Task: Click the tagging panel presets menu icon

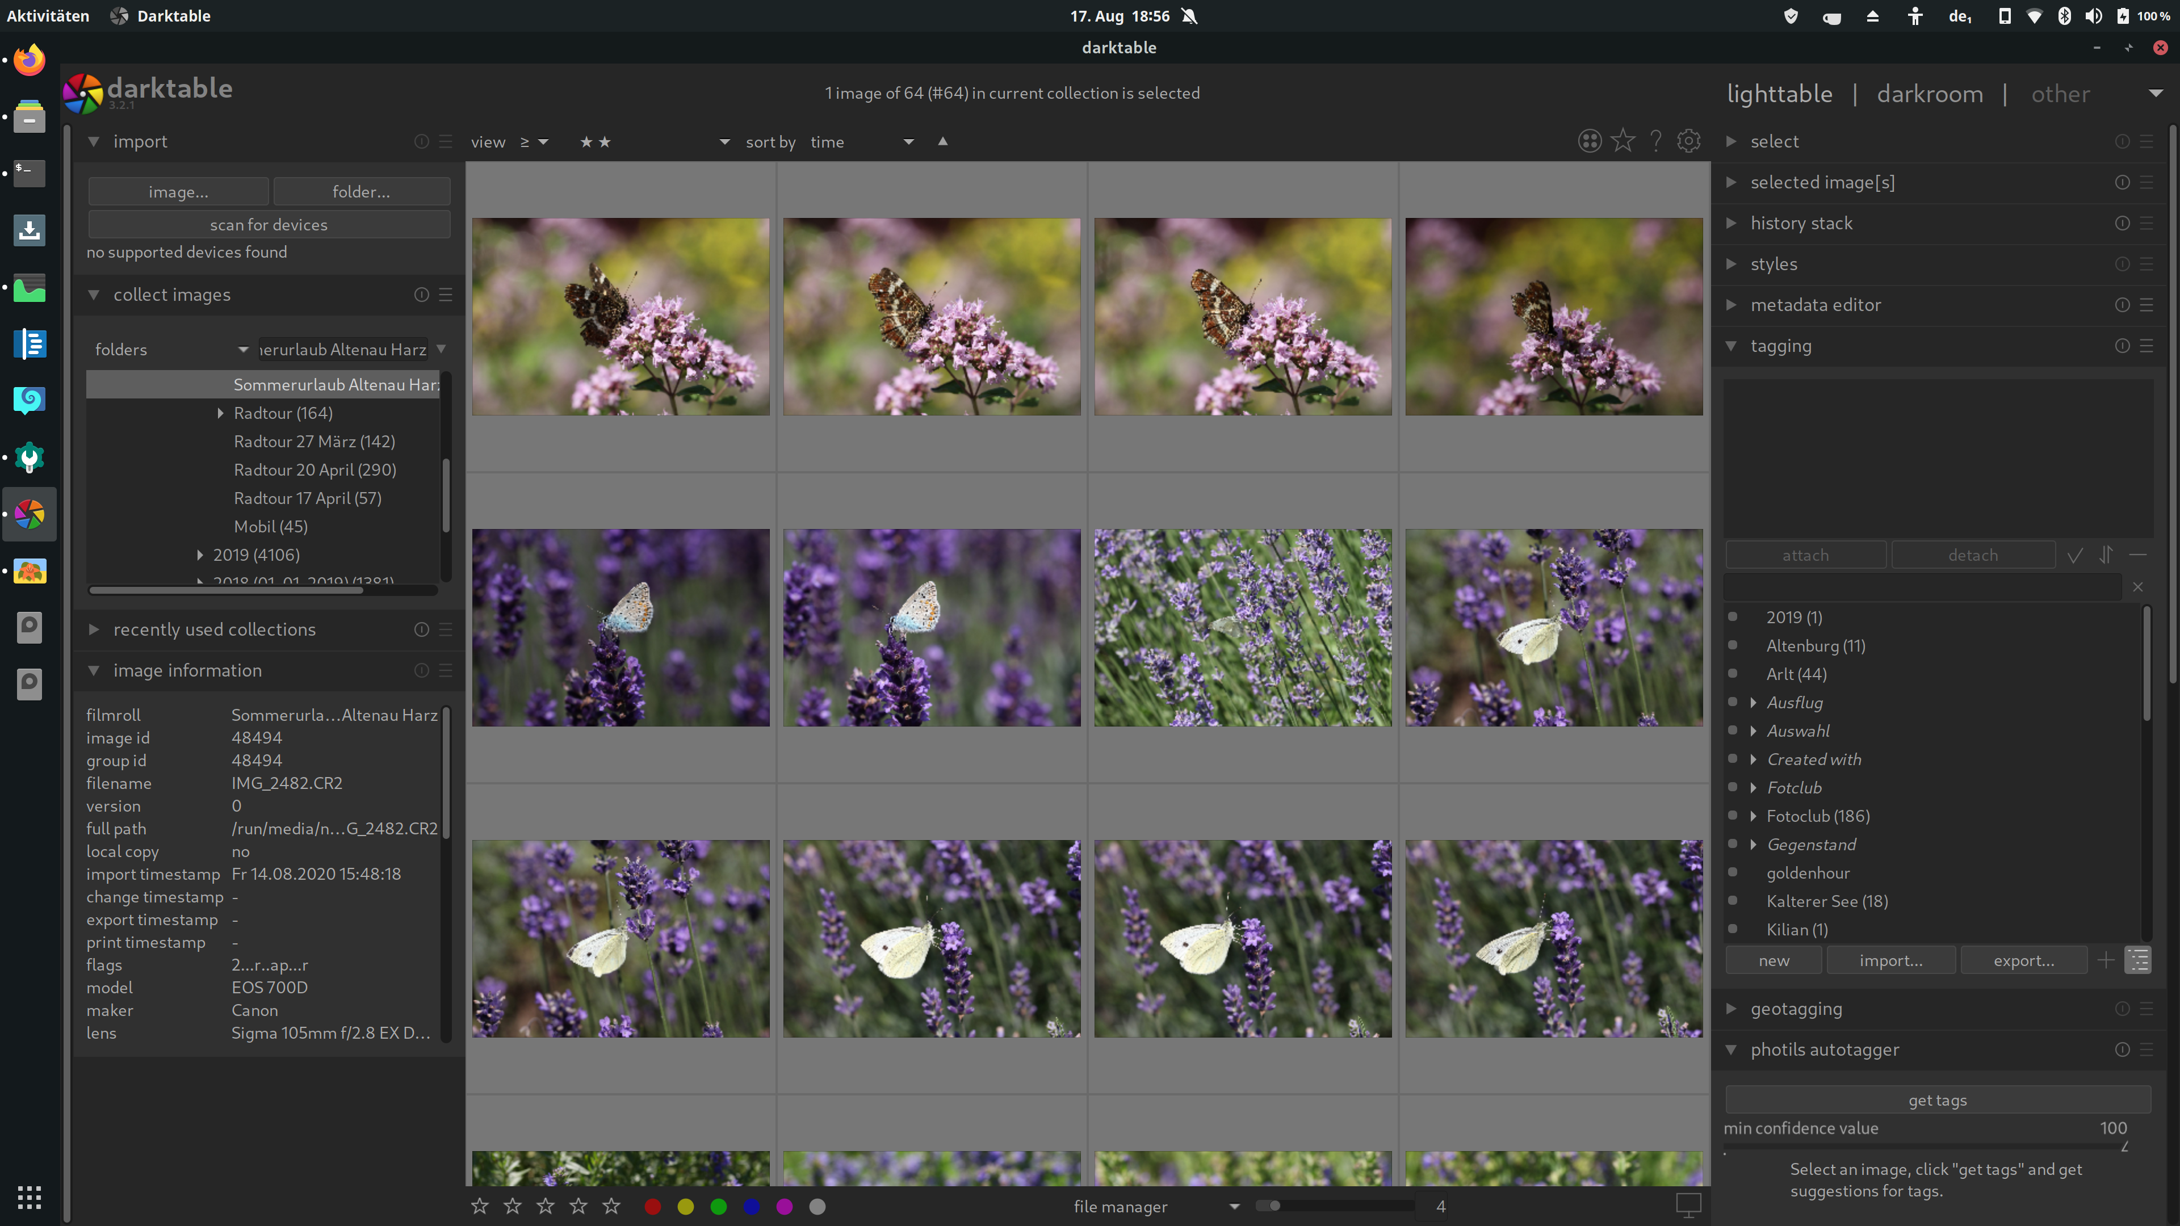Action: pyautogui.click(x=2146, y=346)
